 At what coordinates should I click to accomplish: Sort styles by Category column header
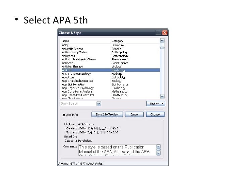135,41
